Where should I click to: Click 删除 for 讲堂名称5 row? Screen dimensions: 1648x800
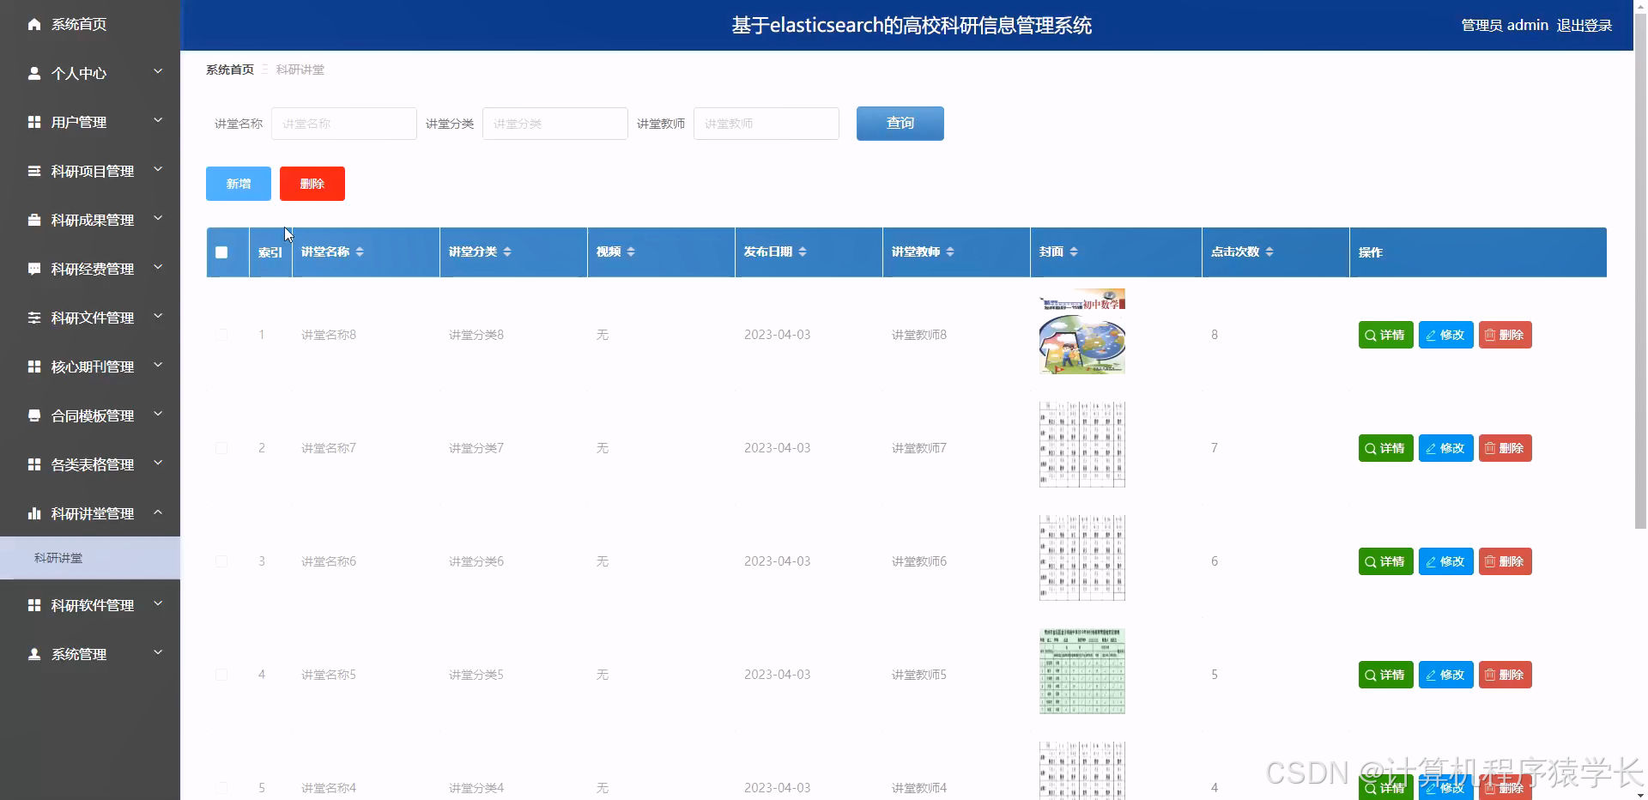point(1506,675)
